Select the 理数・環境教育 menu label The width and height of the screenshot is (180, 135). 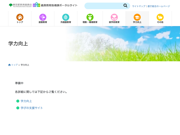click(x=90, y=22)
